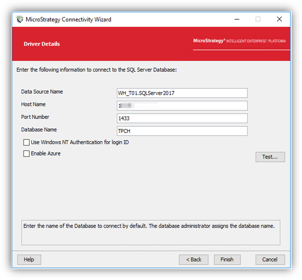Click the MicroStrategy Intelligent Enterprise Platform logo
Viewport: 302px width, 280px height.
coord(240,41)
